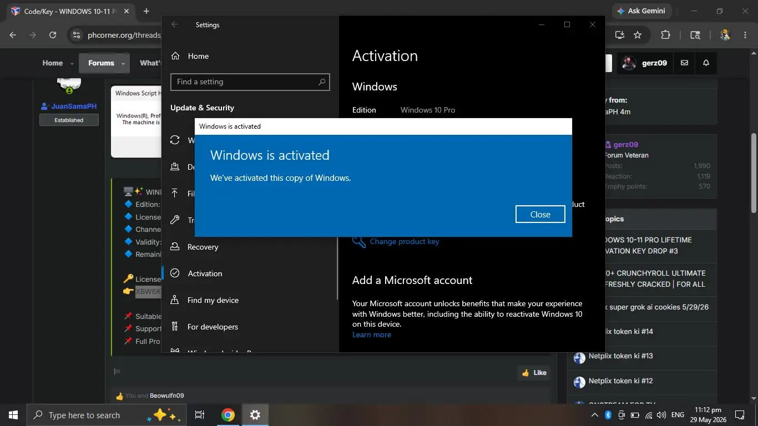Expand the Forums dropdown arrow

pos(123,64)
